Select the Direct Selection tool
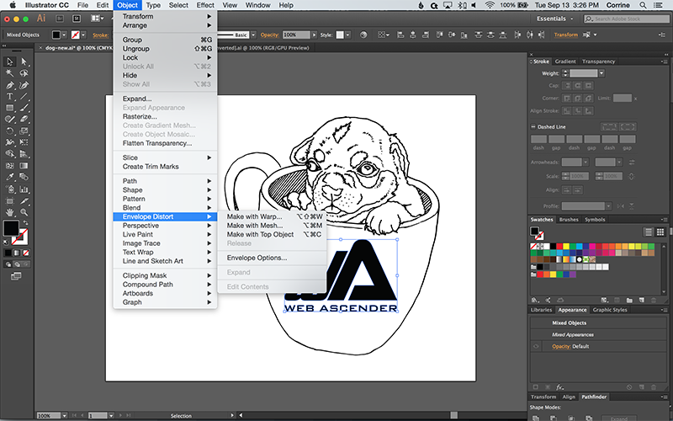The width and height of the screenshot is (673, 421). click(x=24, y=61)
